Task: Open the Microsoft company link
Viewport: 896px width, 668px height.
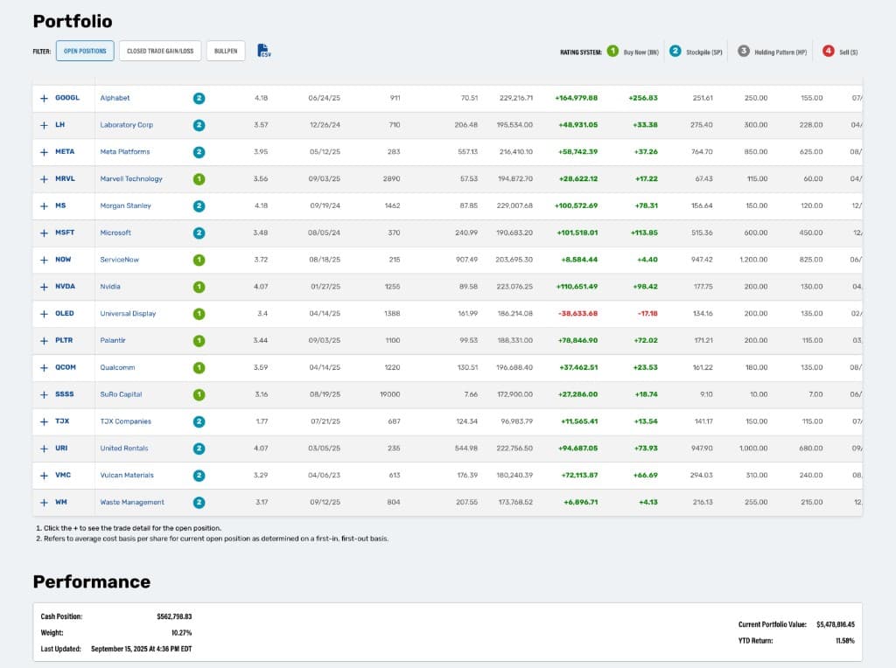Action: tap(115, 233)
